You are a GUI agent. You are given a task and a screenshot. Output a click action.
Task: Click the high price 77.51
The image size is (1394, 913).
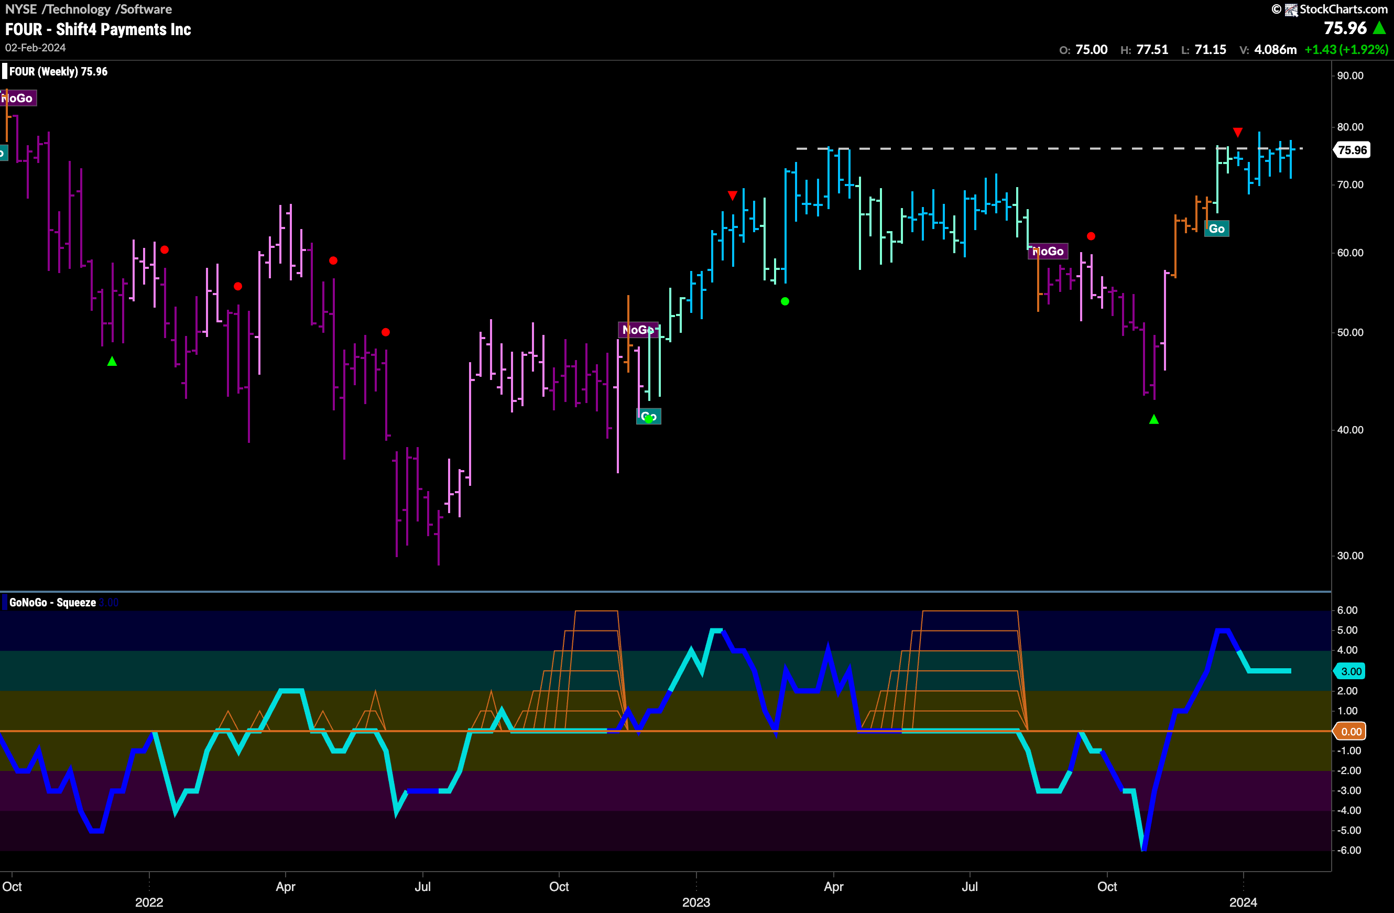pyautogui.click(x=1152, y=50)
